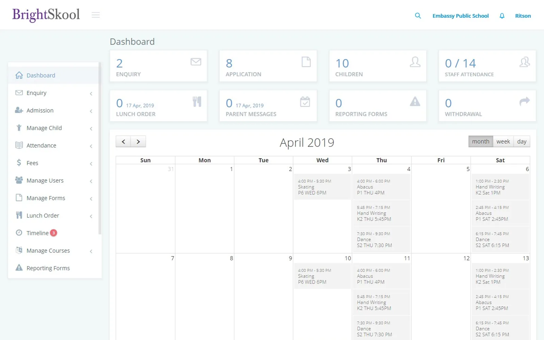The height and width of the screenshot is (340, 544).
Task: Open the Skating event on April 3
Action: coord(322,187)
